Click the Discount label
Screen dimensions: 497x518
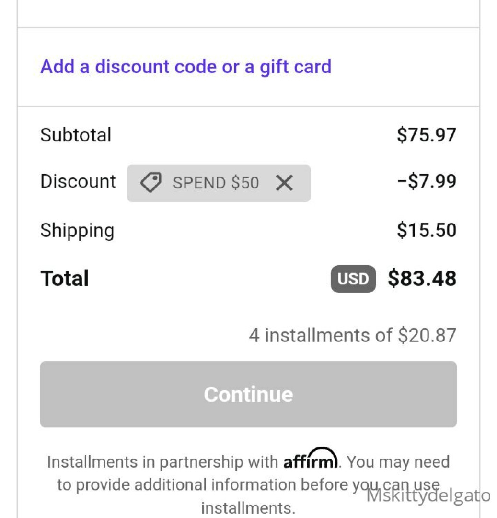78,181
